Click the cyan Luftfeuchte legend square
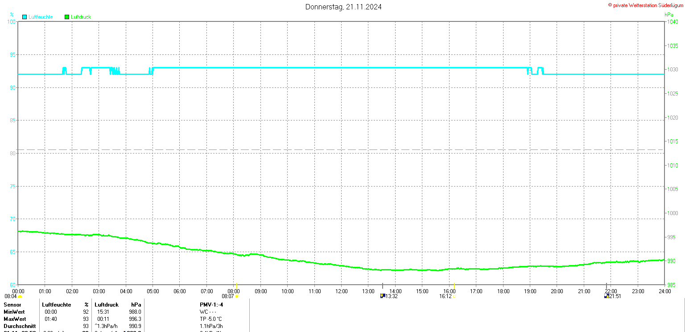Viewport: 685px width, 332px height. [x=24, y=17]
